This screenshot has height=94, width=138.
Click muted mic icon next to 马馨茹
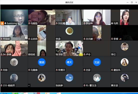point(29,23)
